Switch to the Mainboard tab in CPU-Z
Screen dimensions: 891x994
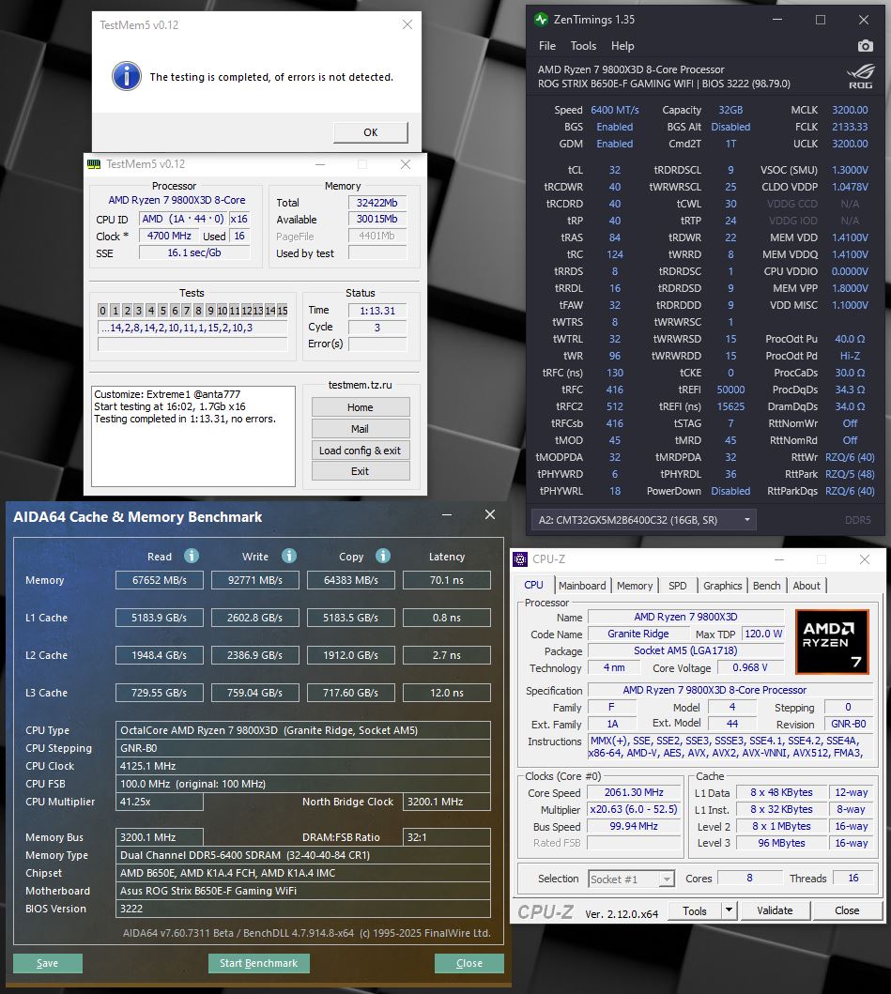pyautogui.click(x=582, y=586)
